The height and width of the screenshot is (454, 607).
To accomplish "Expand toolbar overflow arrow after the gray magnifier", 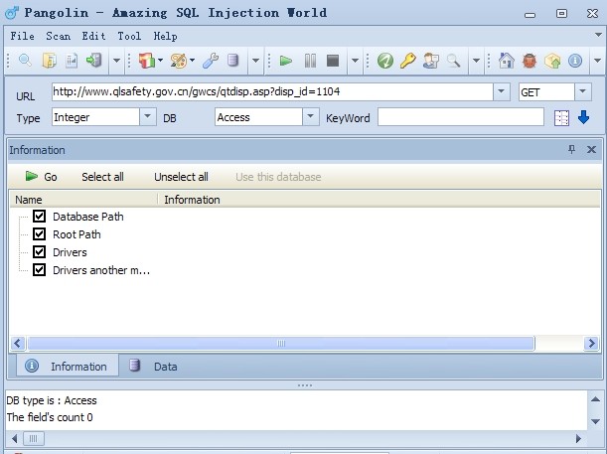I will point(476,61).
